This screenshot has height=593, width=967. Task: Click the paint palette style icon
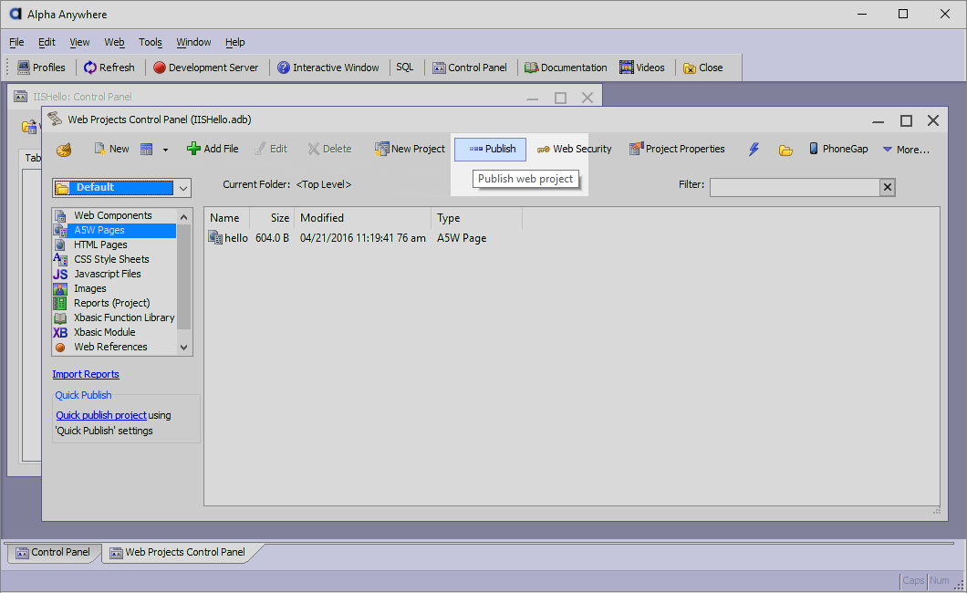coord(64,150)
